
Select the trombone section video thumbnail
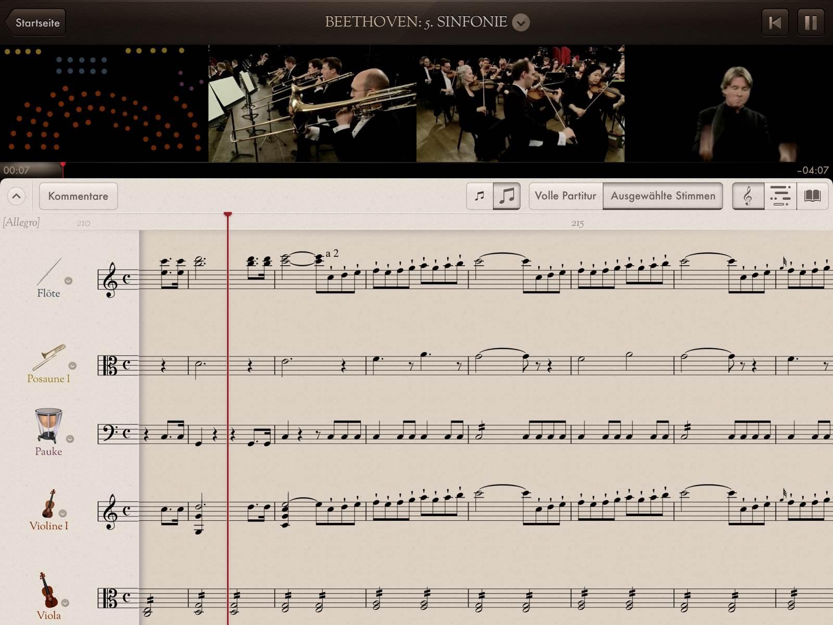[312, 103]
